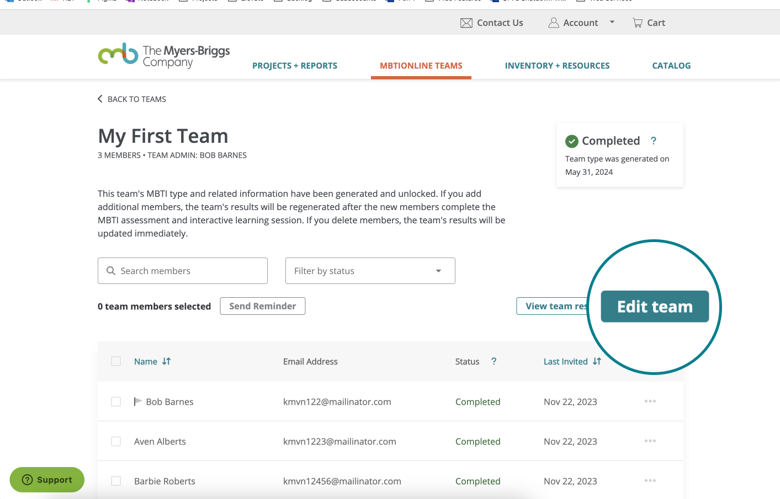Viewport: 780px width, 499px height.
Task: Click the Email Address column header
Action: [x=310, y=362]
